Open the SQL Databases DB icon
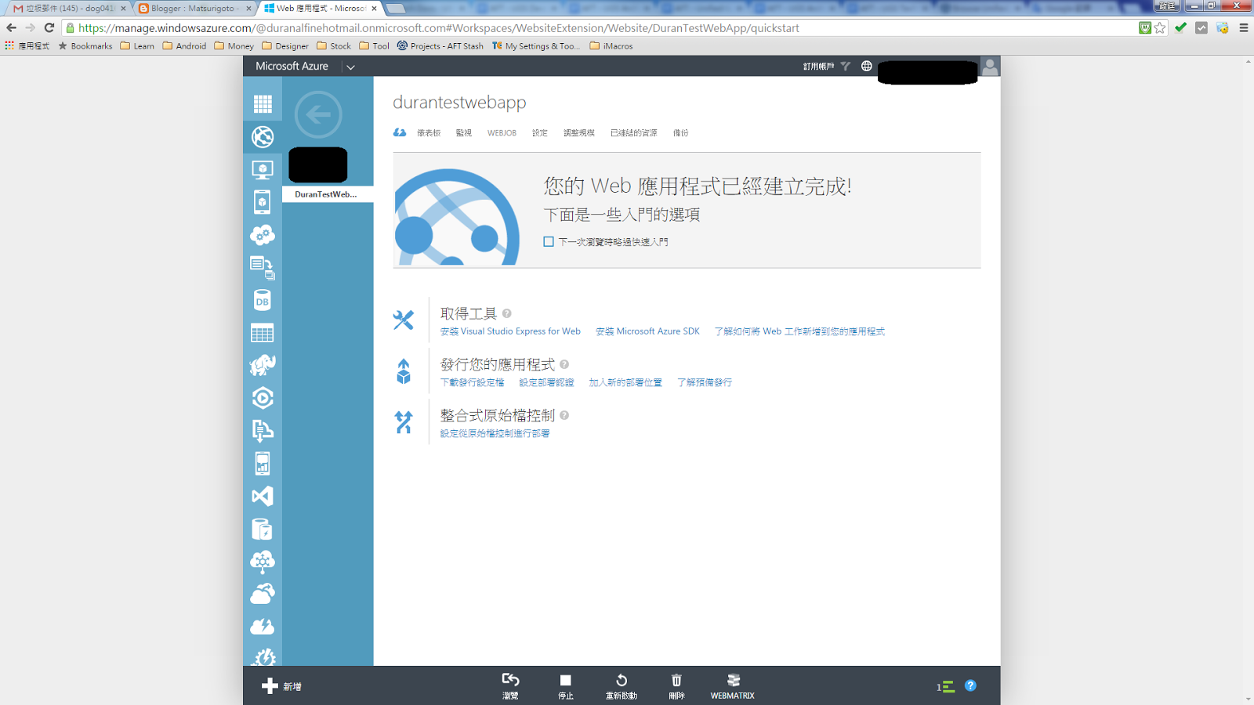The image size is (1254, 705). (263, 301)
